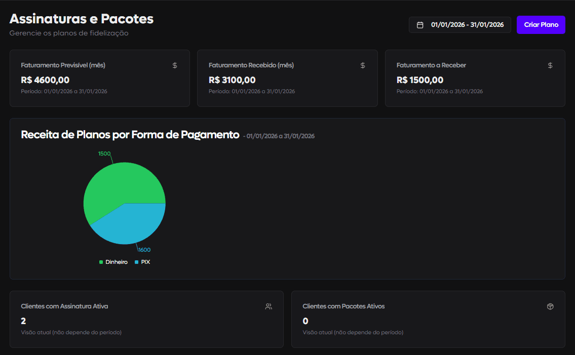Viewport: 575px width, 355px height.
Task: Click the active subscriptions count 2
Action: (x=23, y=321)
